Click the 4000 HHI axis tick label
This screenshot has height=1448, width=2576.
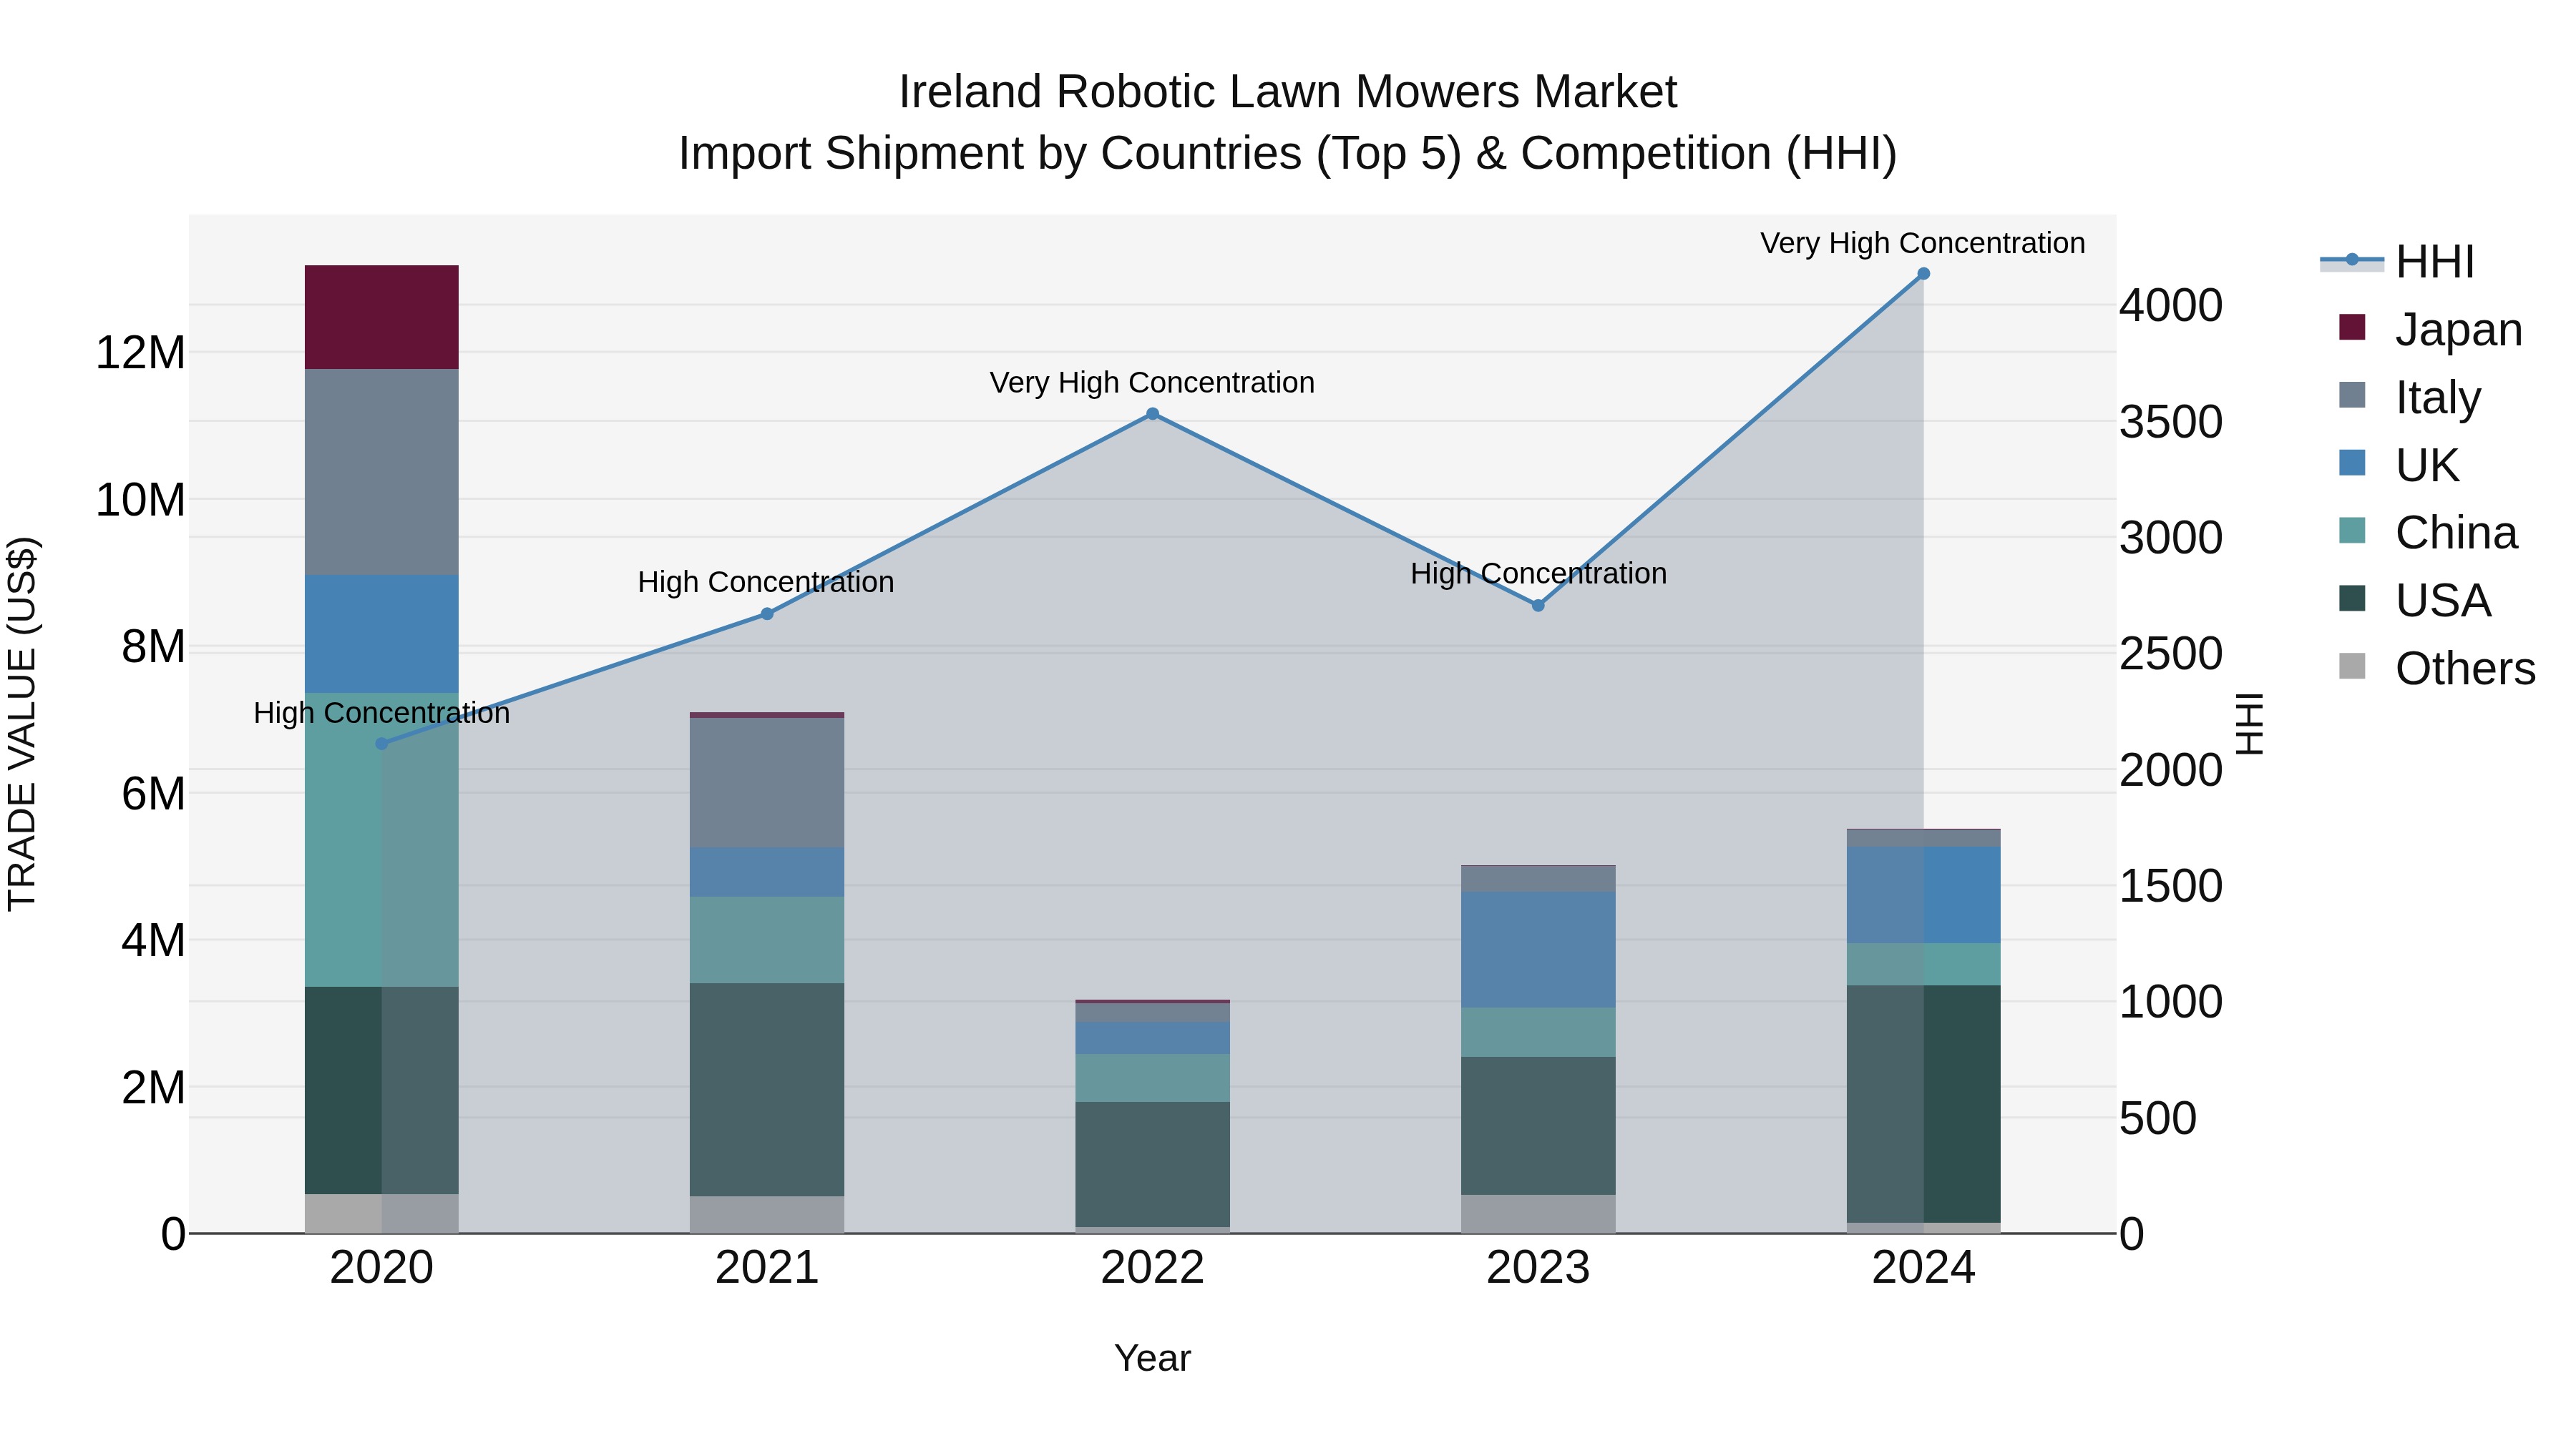[2171, 306]
